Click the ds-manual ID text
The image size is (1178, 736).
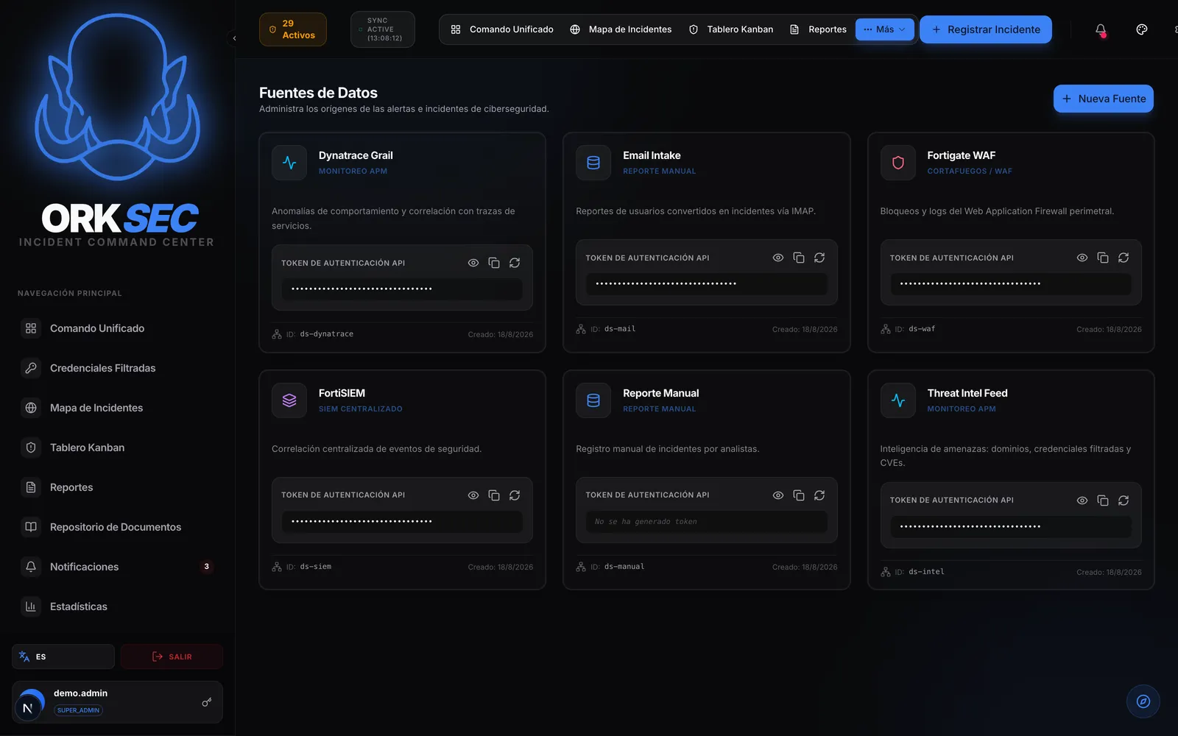pyautogui.click(x=624, y=567)
